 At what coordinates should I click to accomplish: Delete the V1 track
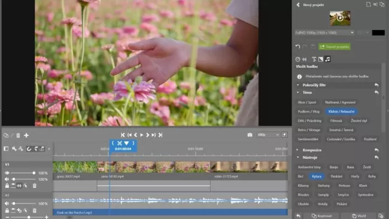(35, 185)
